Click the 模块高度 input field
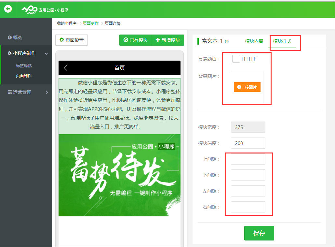Image resolution: width=335 pixels, height=247 pixels. (x=248, y=143)
